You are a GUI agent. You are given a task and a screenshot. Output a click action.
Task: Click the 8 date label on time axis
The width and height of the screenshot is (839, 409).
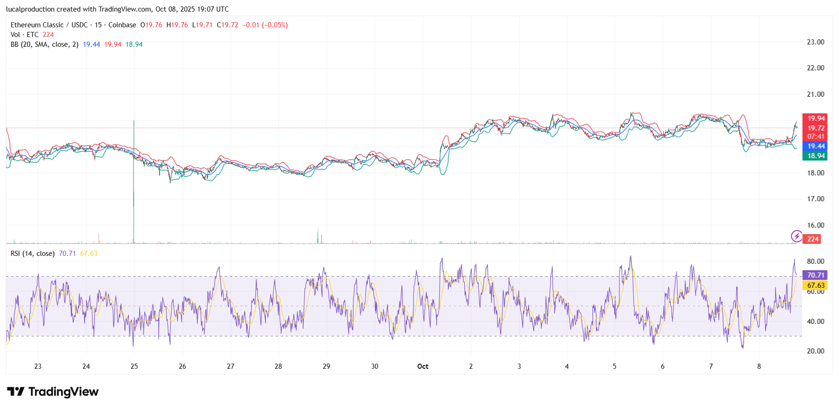coord(759,366)
